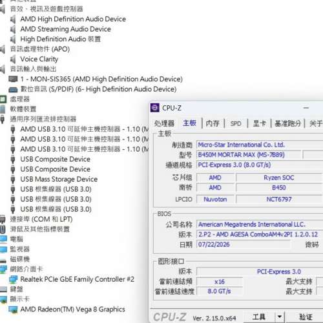Click the Ryzen SOC chipset value
323x323 pixels.
tap(279, 178)
